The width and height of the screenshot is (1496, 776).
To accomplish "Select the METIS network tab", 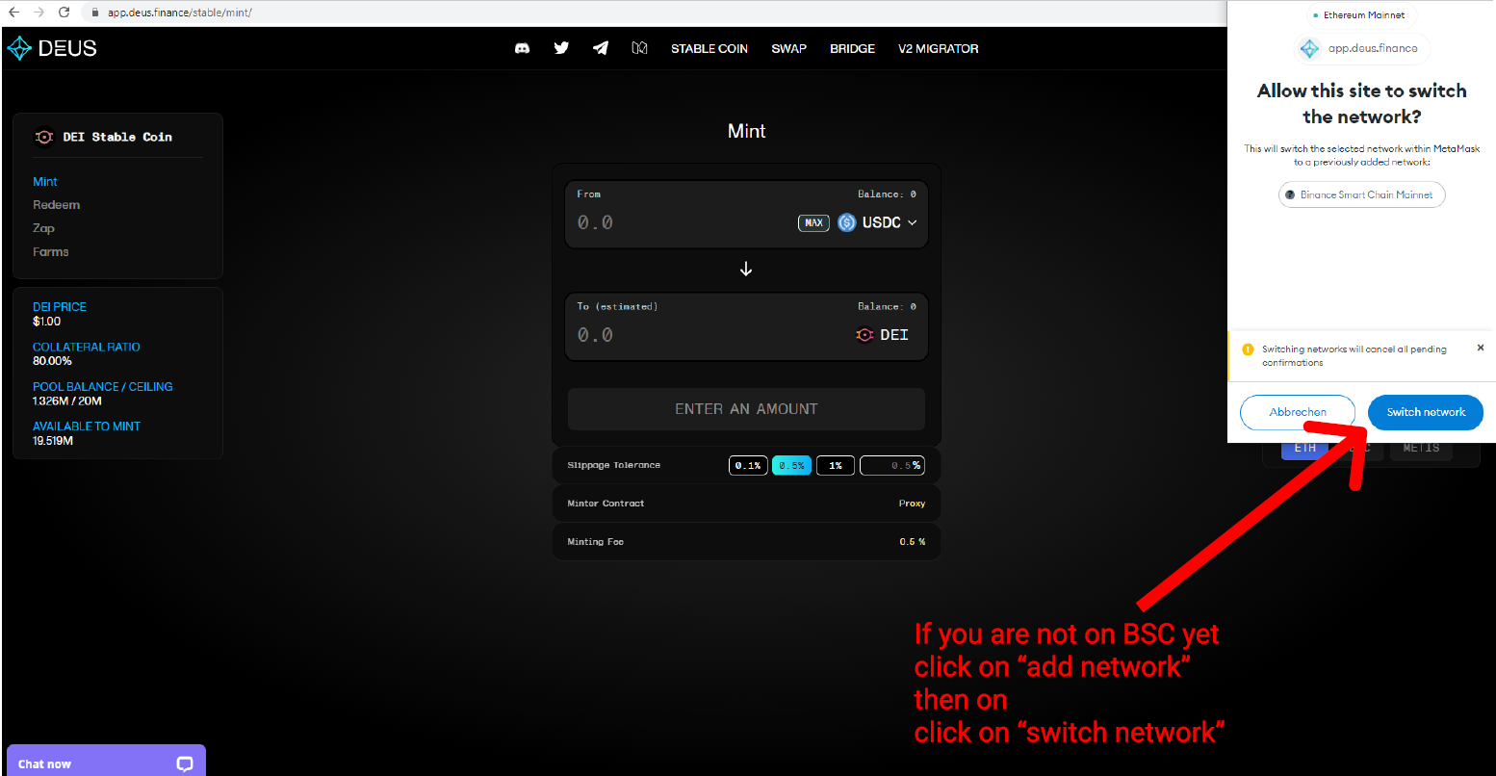I will (1421, 449).
